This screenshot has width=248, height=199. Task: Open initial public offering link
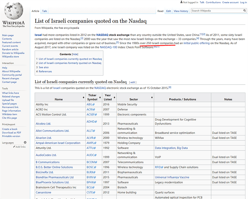click(x=196, y=43)
